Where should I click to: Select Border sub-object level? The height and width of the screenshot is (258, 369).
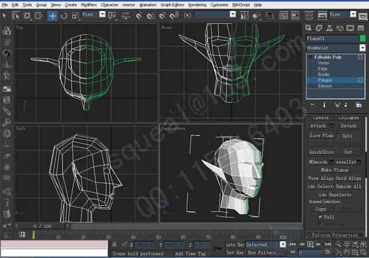pos(324,75)
